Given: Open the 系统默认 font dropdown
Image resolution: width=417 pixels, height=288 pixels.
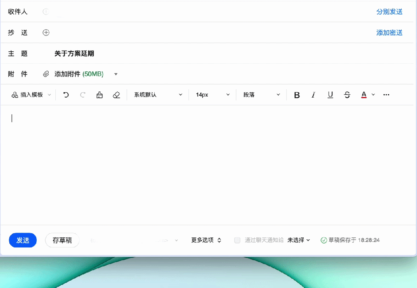Looking at the screenshot, I should tap(158, 95).
